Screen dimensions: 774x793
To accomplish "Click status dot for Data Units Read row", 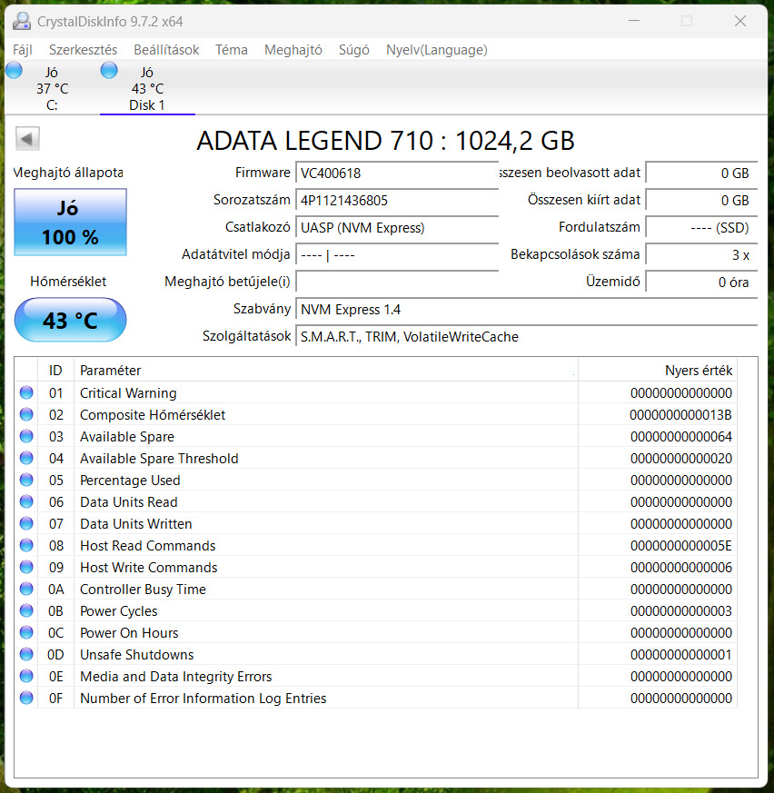I will point(26,501).
